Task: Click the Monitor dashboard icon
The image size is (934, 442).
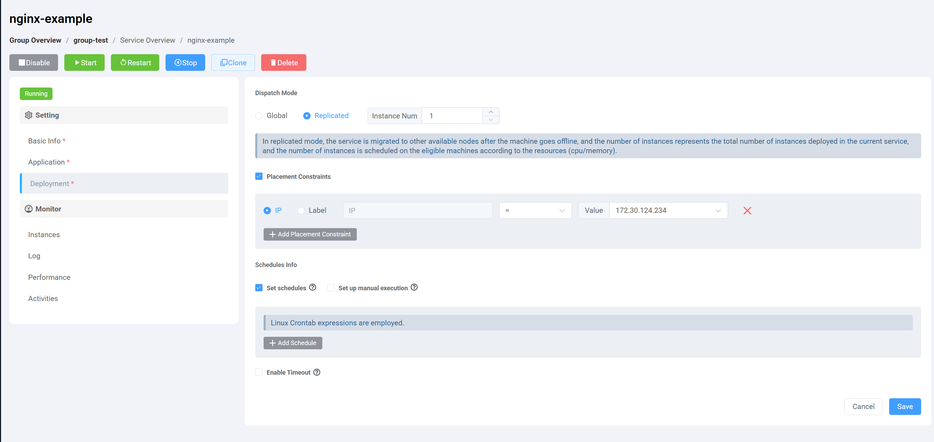Action: click(29, 209)
